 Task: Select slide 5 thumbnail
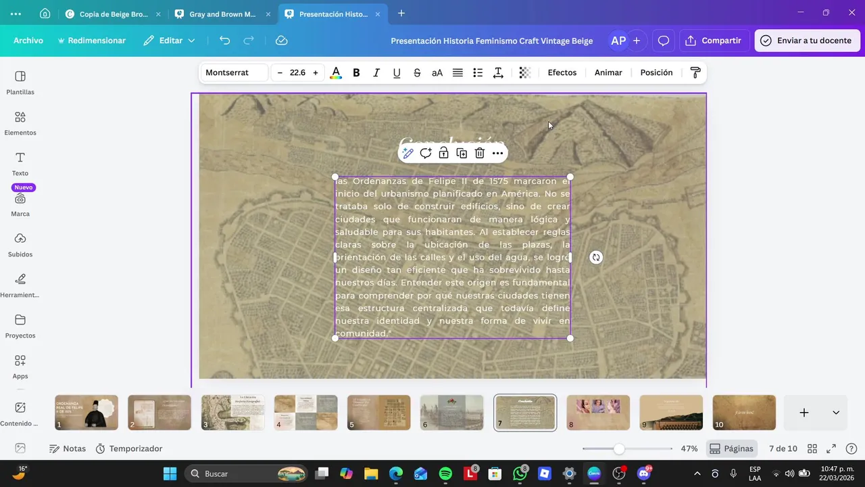pyautogui.click(x=379, y=413)
